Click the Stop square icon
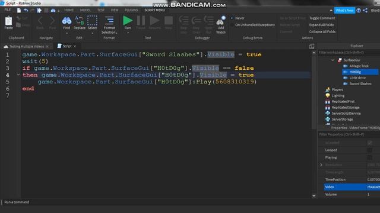This screenshot has width=380, height=213. tap(169, 21)
